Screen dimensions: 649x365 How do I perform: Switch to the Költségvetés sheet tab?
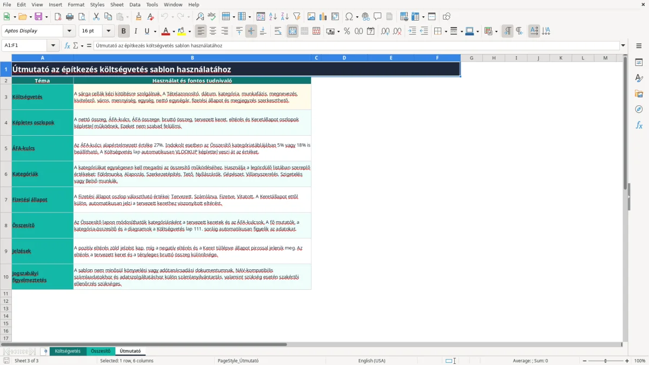point(68,351)
